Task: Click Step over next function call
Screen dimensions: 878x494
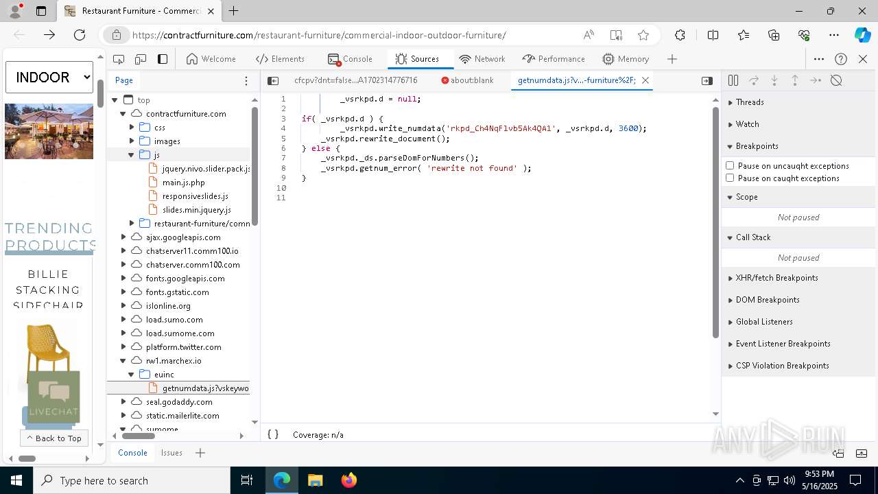Action: pyautogui.click(x=754, y=80)
